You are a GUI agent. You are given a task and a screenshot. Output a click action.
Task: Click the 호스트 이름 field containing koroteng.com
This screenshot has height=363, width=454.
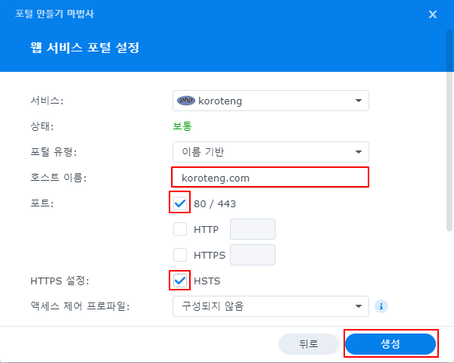[x=270, y=178]
